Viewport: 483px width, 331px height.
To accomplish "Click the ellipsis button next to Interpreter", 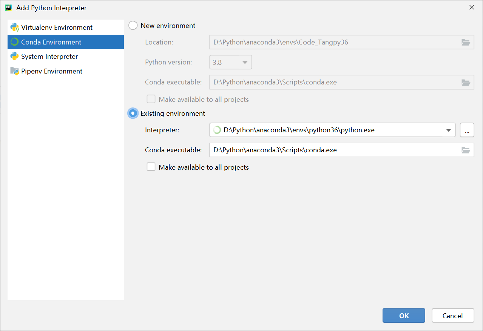I will click(x=467, y=130).
